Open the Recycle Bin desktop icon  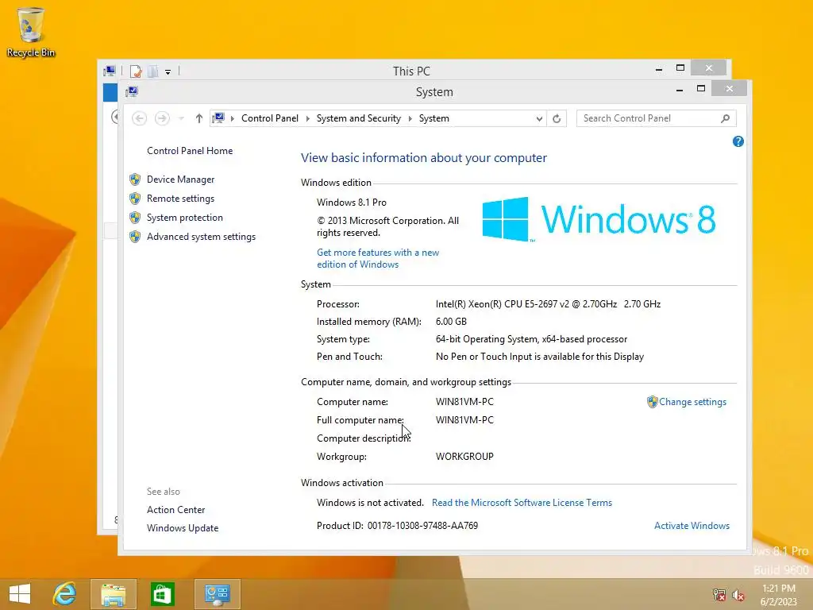(31, 31)
